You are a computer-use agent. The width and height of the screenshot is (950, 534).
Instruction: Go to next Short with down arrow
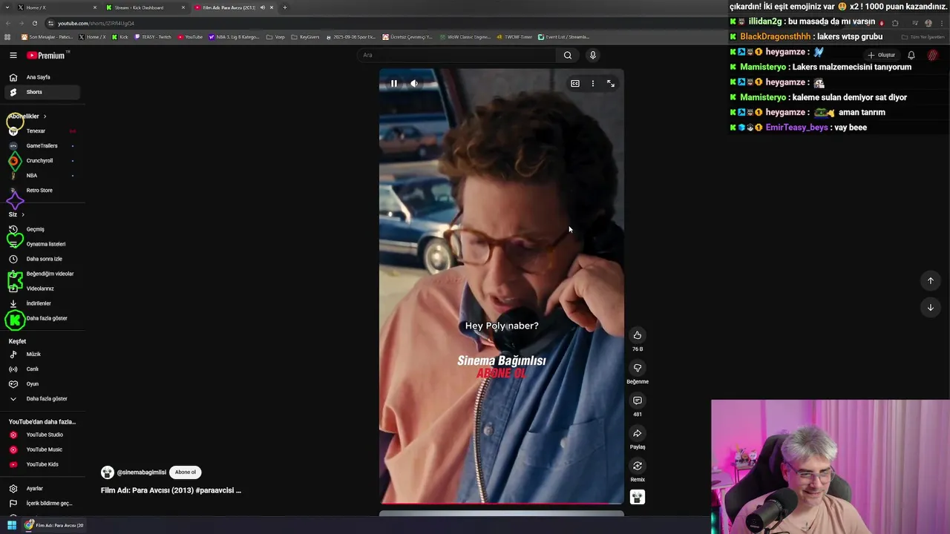931,307
